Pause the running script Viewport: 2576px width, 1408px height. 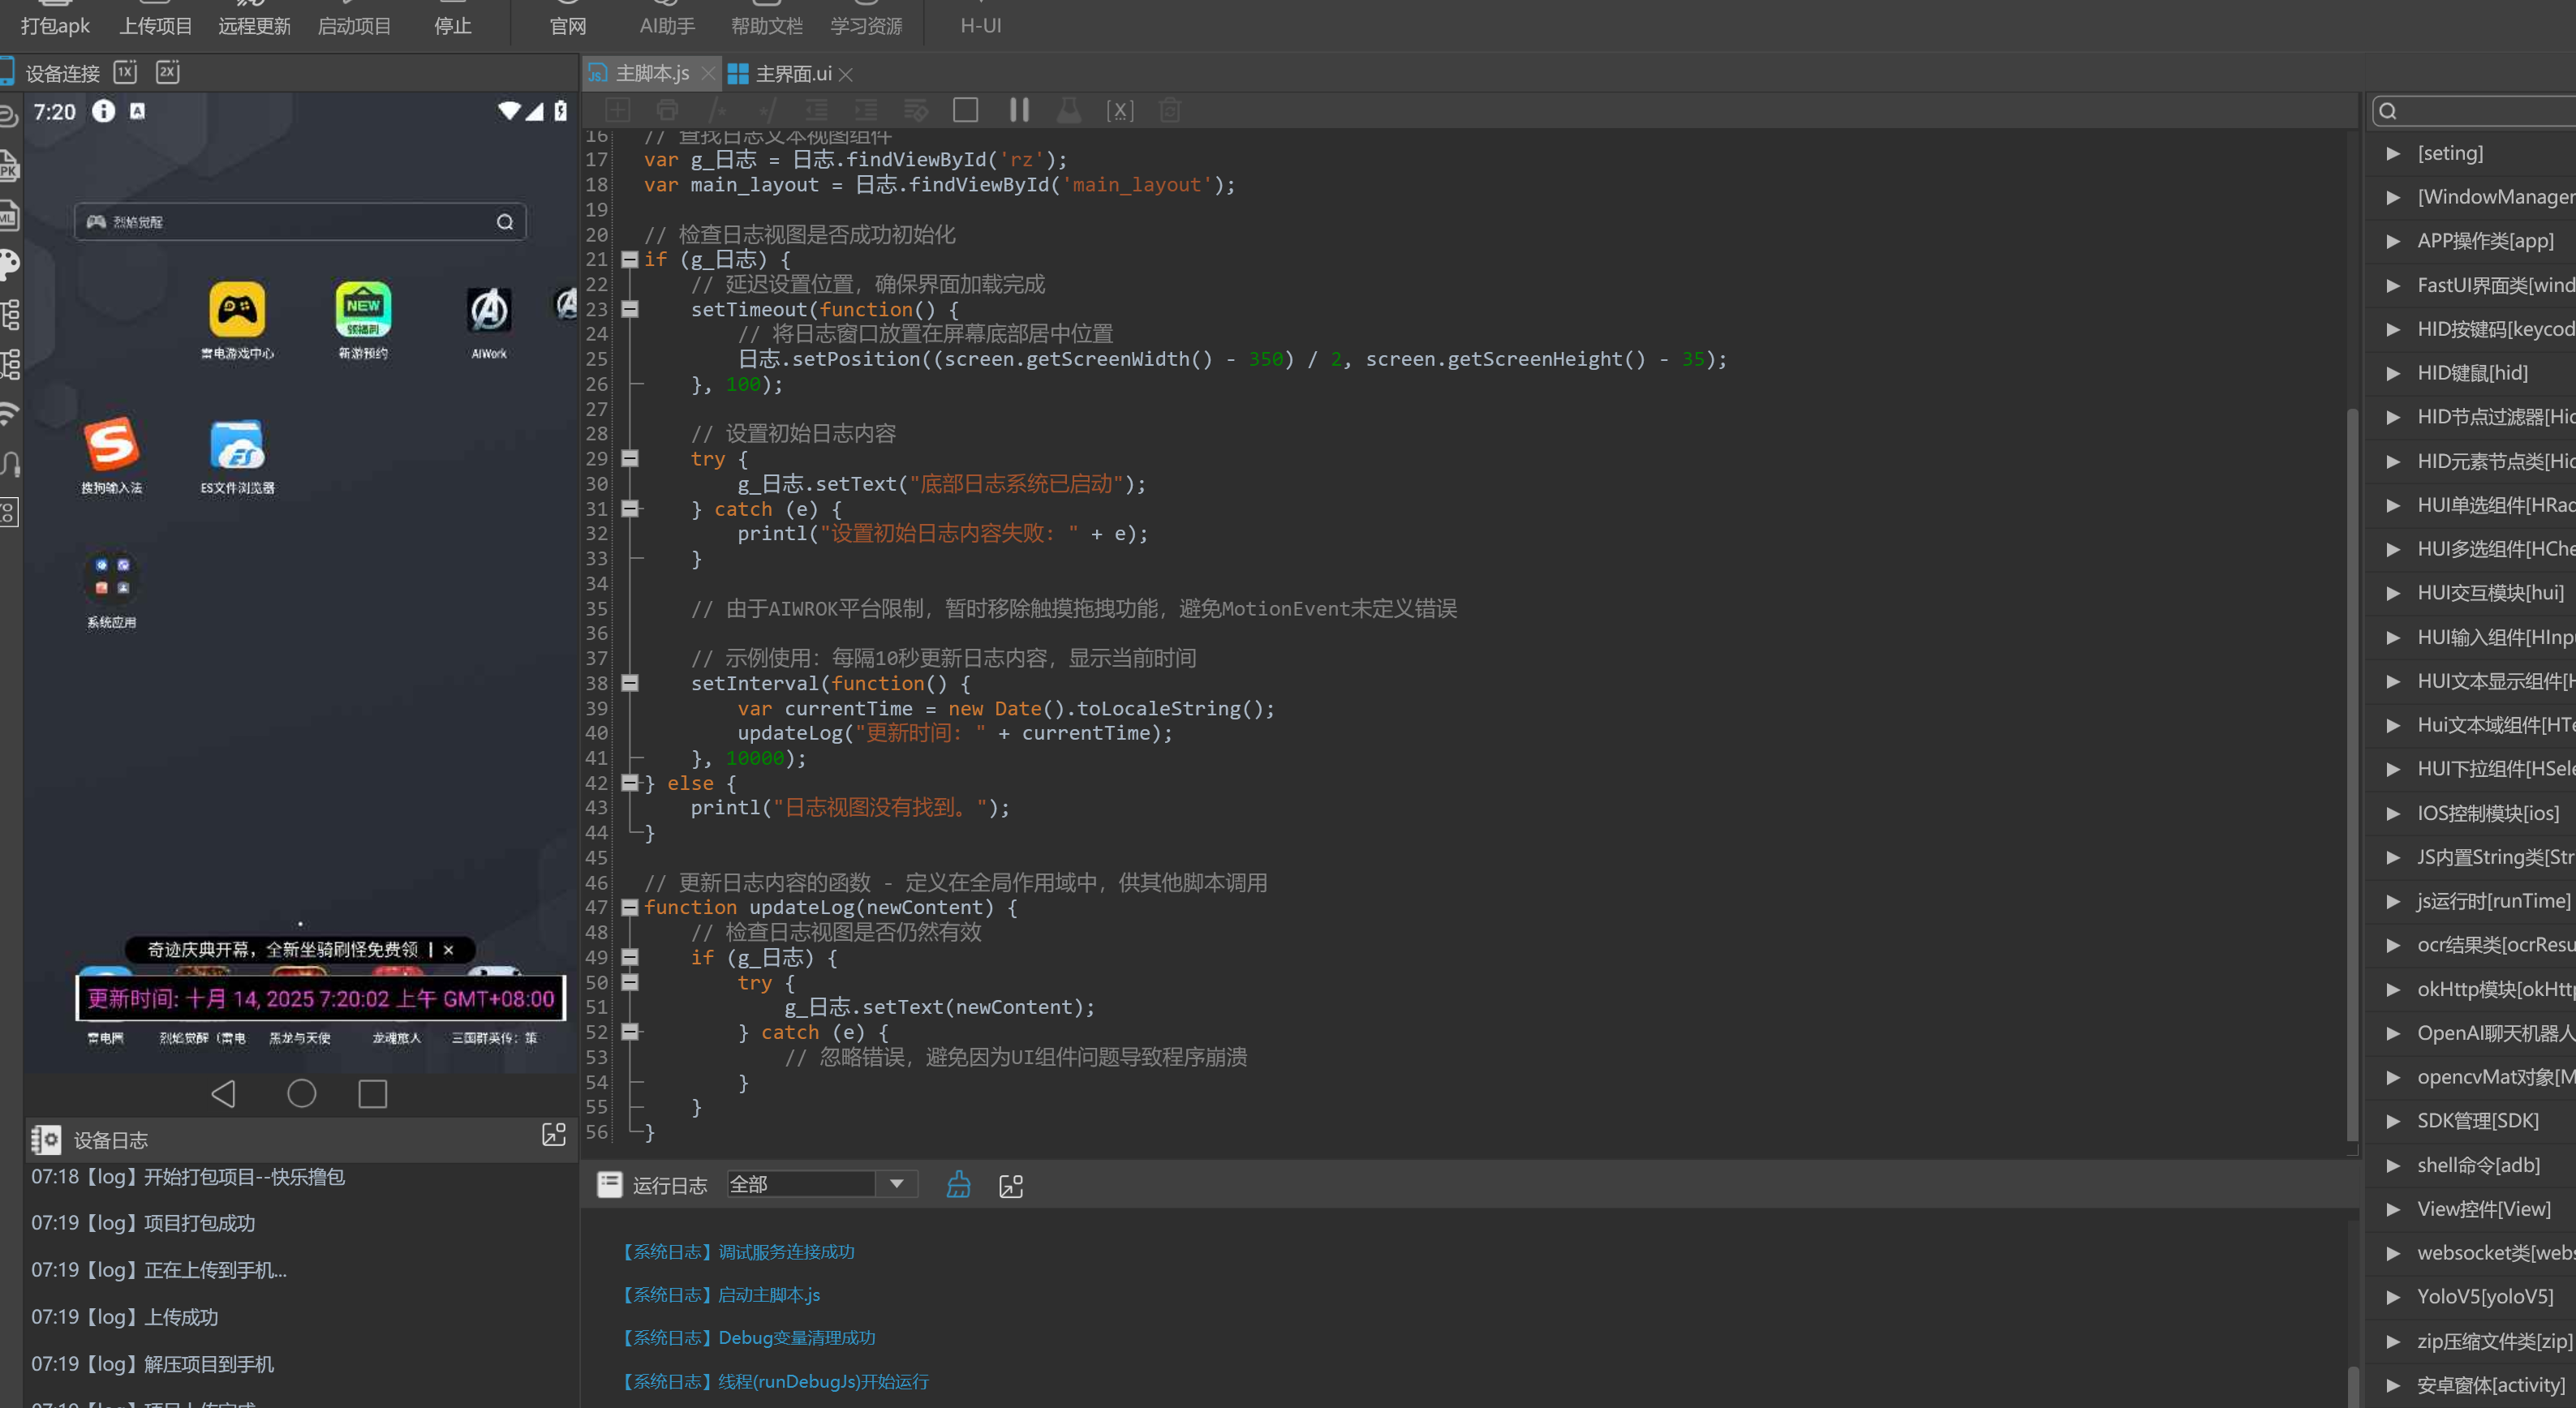pos(1019,110)
